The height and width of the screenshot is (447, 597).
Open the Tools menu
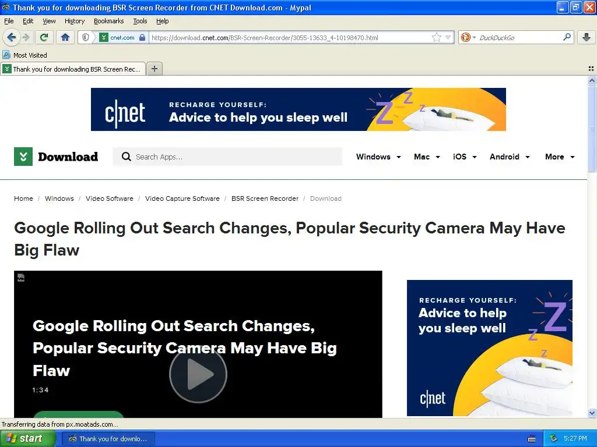click(x=140, y=21)
